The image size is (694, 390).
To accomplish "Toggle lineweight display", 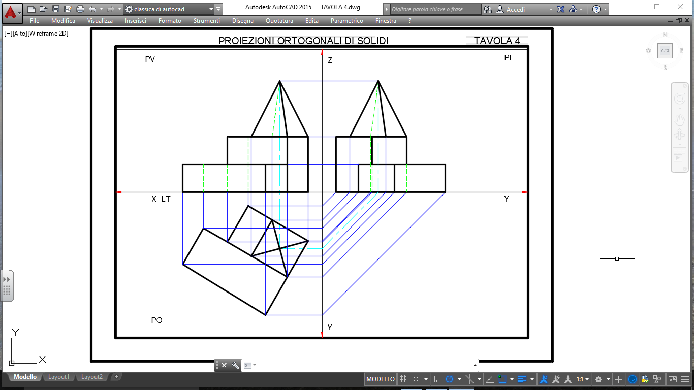I will (x=523, y=379).
